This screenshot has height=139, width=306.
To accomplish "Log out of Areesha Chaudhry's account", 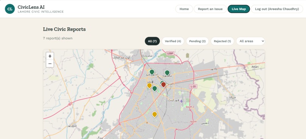I will click(x=277, y=9).
